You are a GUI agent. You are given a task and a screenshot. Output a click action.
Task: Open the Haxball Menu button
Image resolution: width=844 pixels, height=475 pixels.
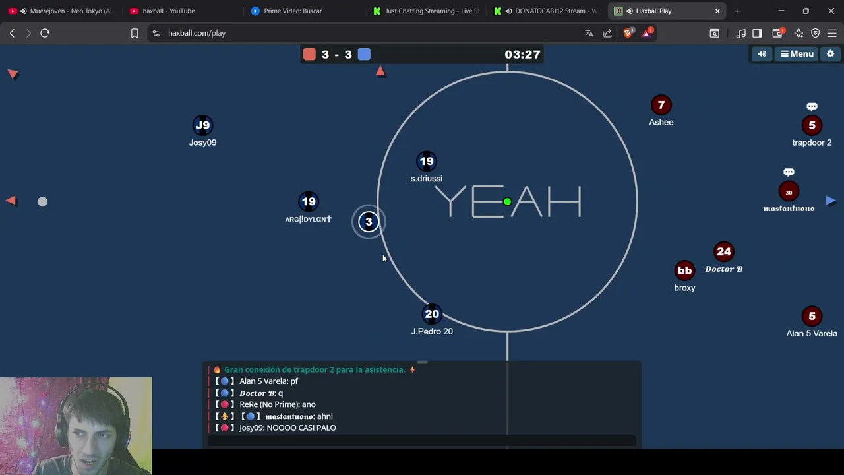tap(797, 54)
